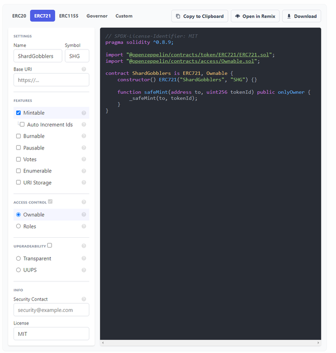This screenshot has height=353, width=336.
Task: Switch to the ERC1155 tab
Action: coord(69,16)
